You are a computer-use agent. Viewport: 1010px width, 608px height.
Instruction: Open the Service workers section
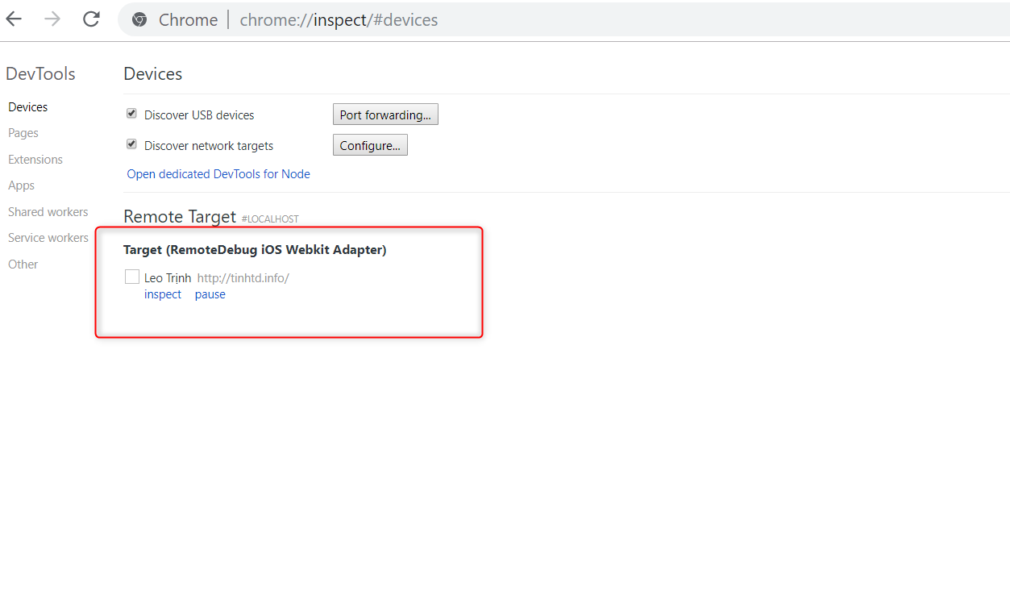pyautogui.click(x=48, y=238)
